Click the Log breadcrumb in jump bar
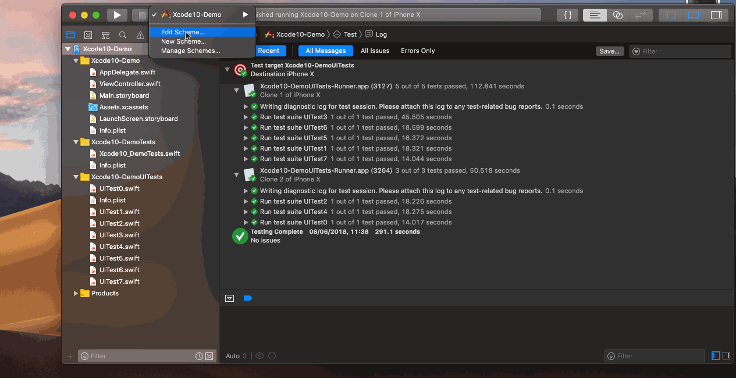 [376, 34]
